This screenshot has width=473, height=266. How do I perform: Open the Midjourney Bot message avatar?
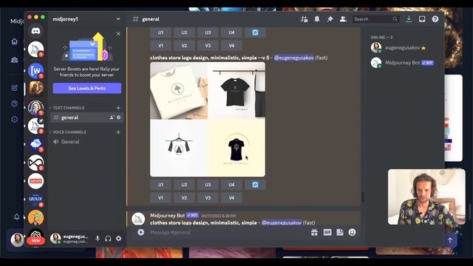click(138, 219)
